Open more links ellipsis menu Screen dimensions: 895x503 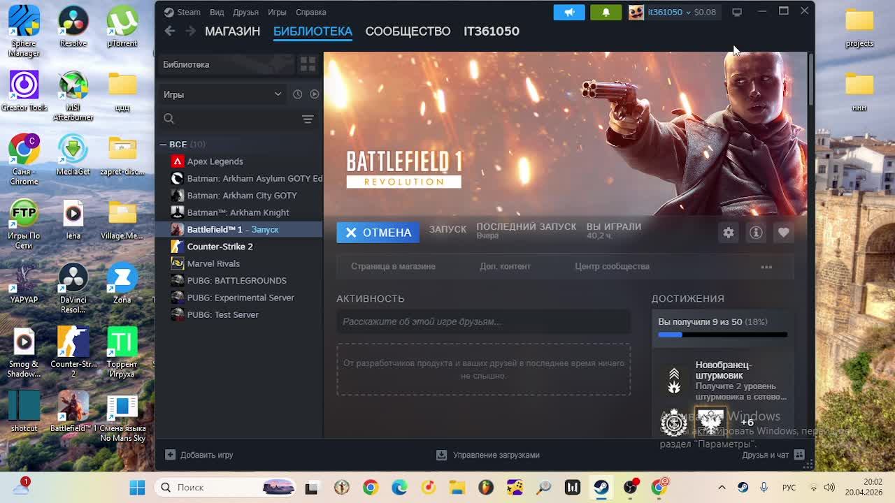tap(766, 266)
